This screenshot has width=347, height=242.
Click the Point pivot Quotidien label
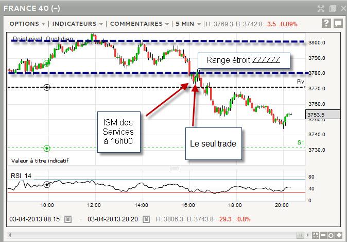coord(43,39)
